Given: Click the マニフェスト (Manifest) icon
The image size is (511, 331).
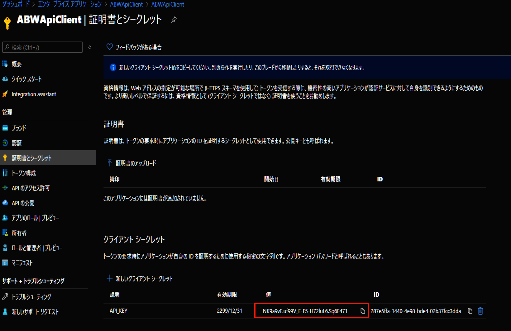Looking at the screenshot, I should point(5,263).
